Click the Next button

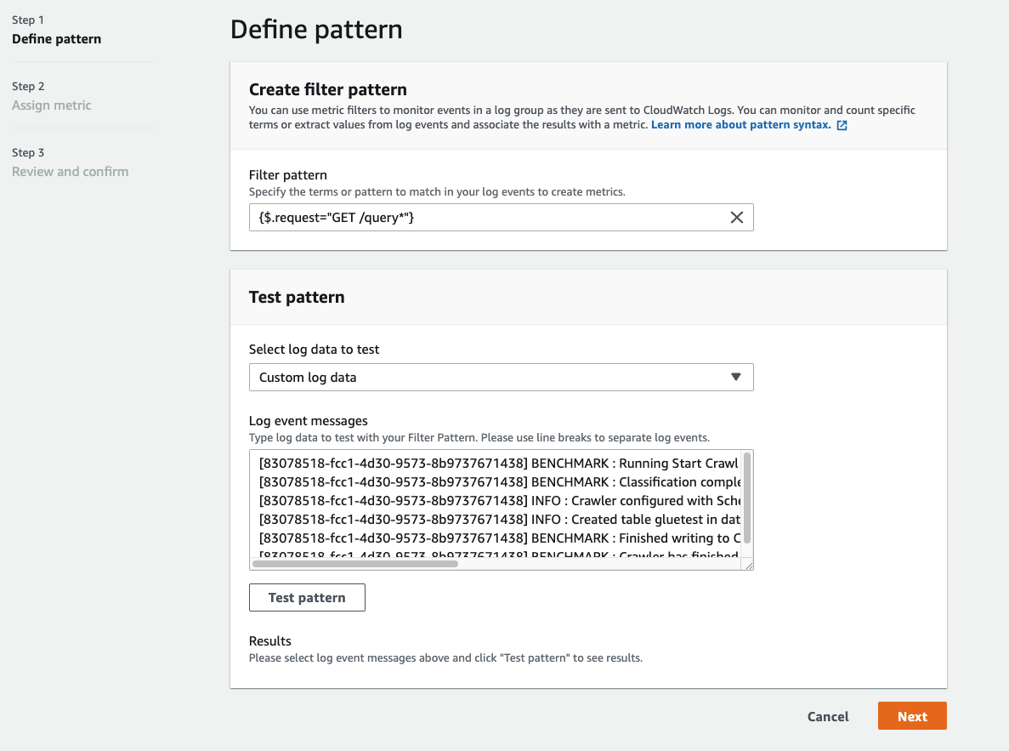[x=912, y=715]
